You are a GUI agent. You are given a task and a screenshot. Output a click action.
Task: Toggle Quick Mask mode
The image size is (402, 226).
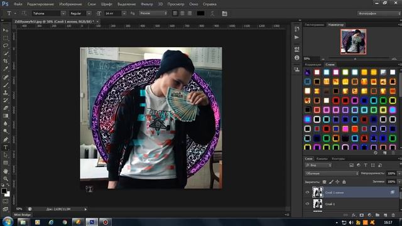click(6, 202)
